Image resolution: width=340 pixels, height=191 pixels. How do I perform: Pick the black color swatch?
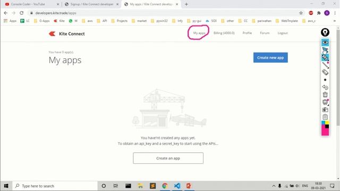tap(327, 126)
